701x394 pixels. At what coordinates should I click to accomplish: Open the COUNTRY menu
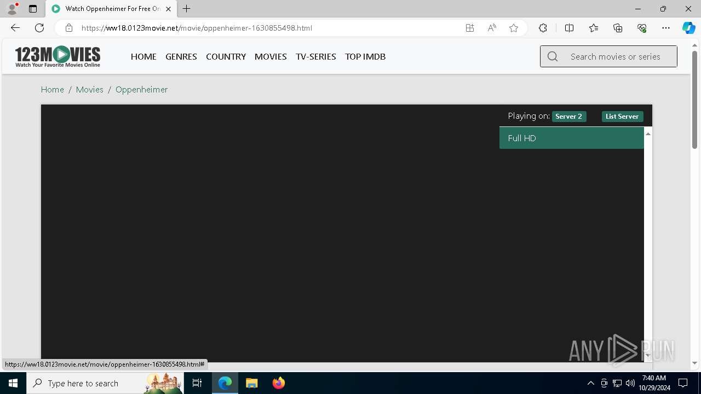pyautogui.click(x=226, y=56)
